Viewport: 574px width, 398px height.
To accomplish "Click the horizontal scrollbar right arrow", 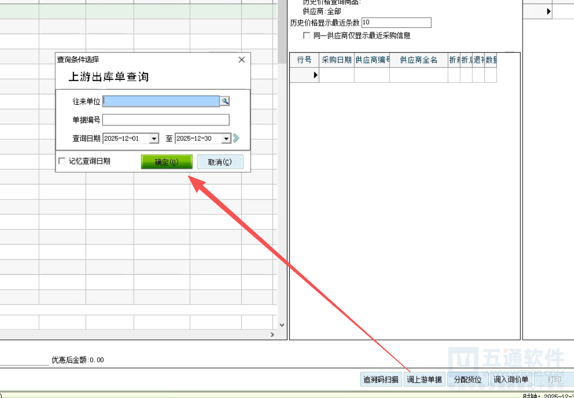I will tap(272, 335).
